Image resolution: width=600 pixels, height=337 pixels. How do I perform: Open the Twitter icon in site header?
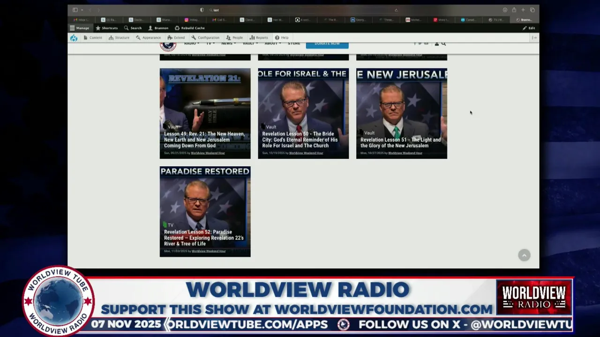(x=420, y=44)
